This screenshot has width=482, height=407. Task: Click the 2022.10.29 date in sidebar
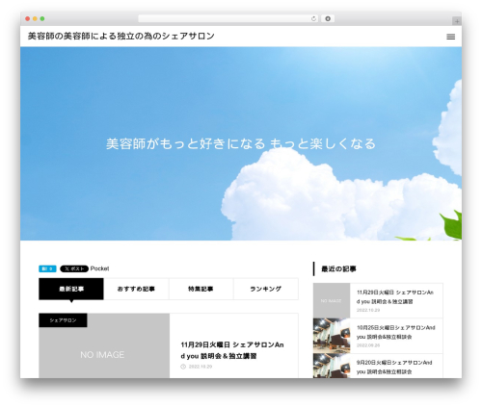[368, 310]
